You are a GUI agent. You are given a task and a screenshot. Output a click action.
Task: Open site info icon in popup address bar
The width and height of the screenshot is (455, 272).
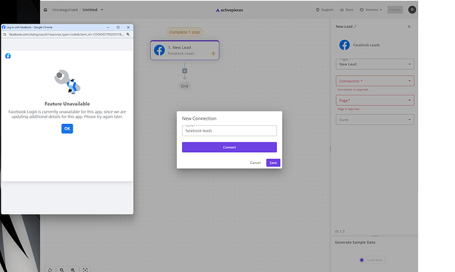coord(5,34)
